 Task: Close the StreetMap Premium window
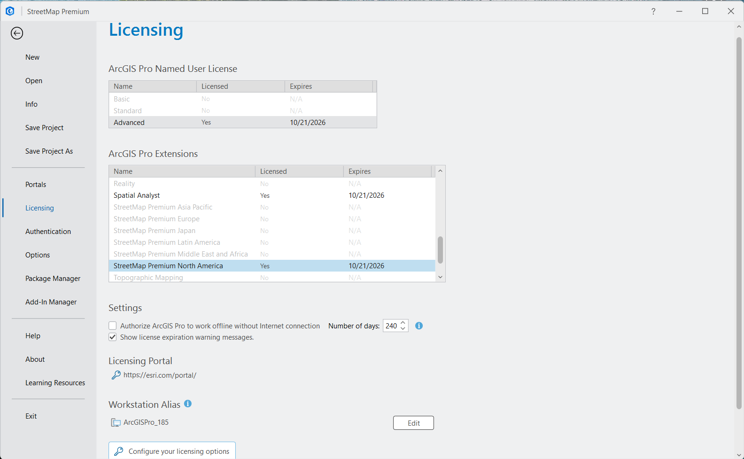point(731,11)
